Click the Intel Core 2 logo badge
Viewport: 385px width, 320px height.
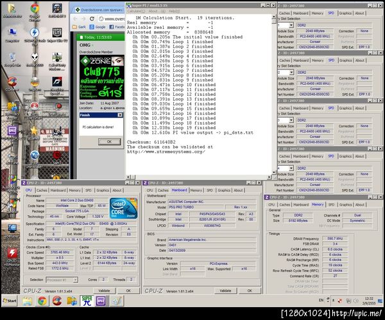click(123, 208)
